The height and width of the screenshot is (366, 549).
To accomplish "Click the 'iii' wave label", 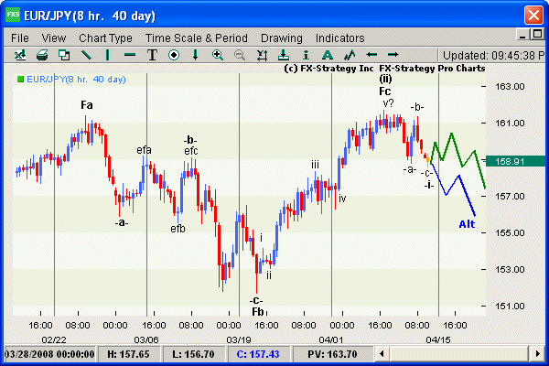I will point(315,165).
